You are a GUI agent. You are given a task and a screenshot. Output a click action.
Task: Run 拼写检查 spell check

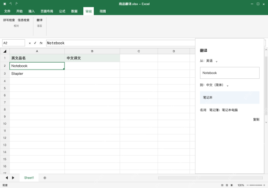pos(9,20)
